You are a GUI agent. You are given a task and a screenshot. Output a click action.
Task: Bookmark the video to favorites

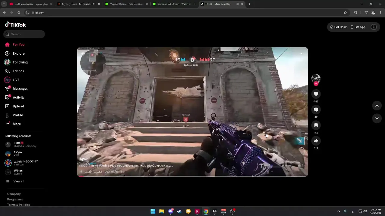pos(316,125)
